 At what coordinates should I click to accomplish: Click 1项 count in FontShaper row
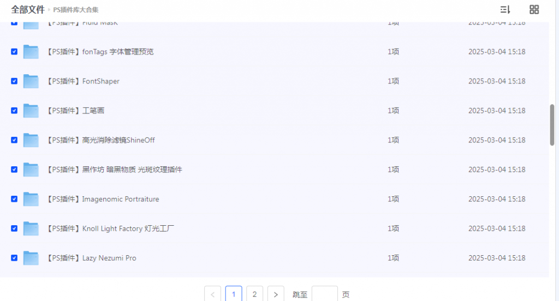click(393, 81)
